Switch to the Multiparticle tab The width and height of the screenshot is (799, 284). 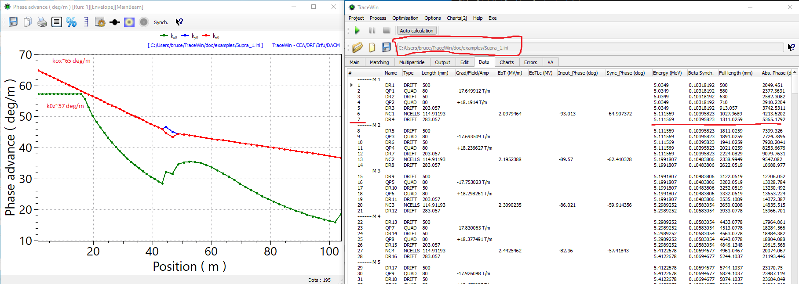point(412,62)
